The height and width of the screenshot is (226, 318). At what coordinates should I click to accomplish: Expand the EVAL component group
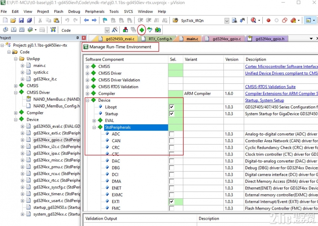coord(94,121)
